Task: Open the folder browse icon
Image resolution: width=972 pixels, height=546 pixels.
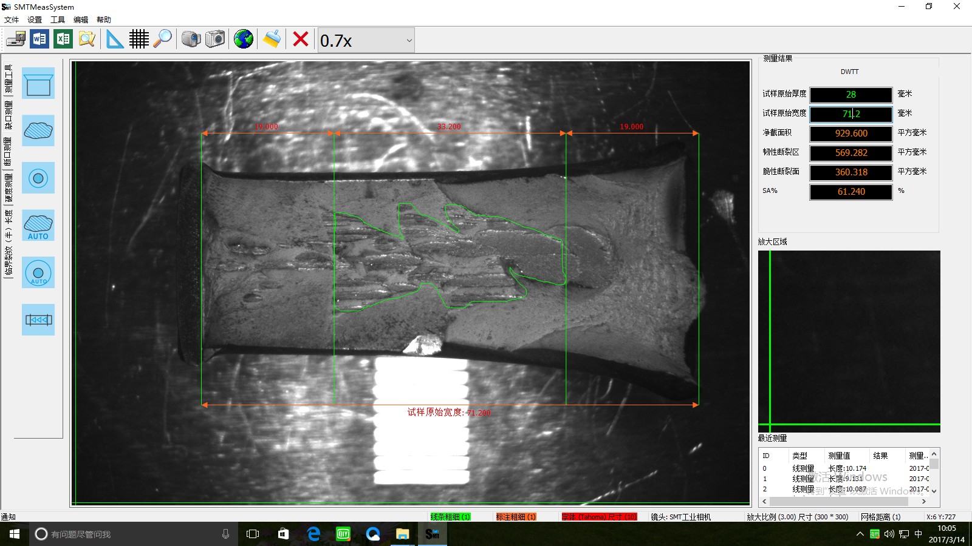Action: pyautogui.click(x=87, y=39)
